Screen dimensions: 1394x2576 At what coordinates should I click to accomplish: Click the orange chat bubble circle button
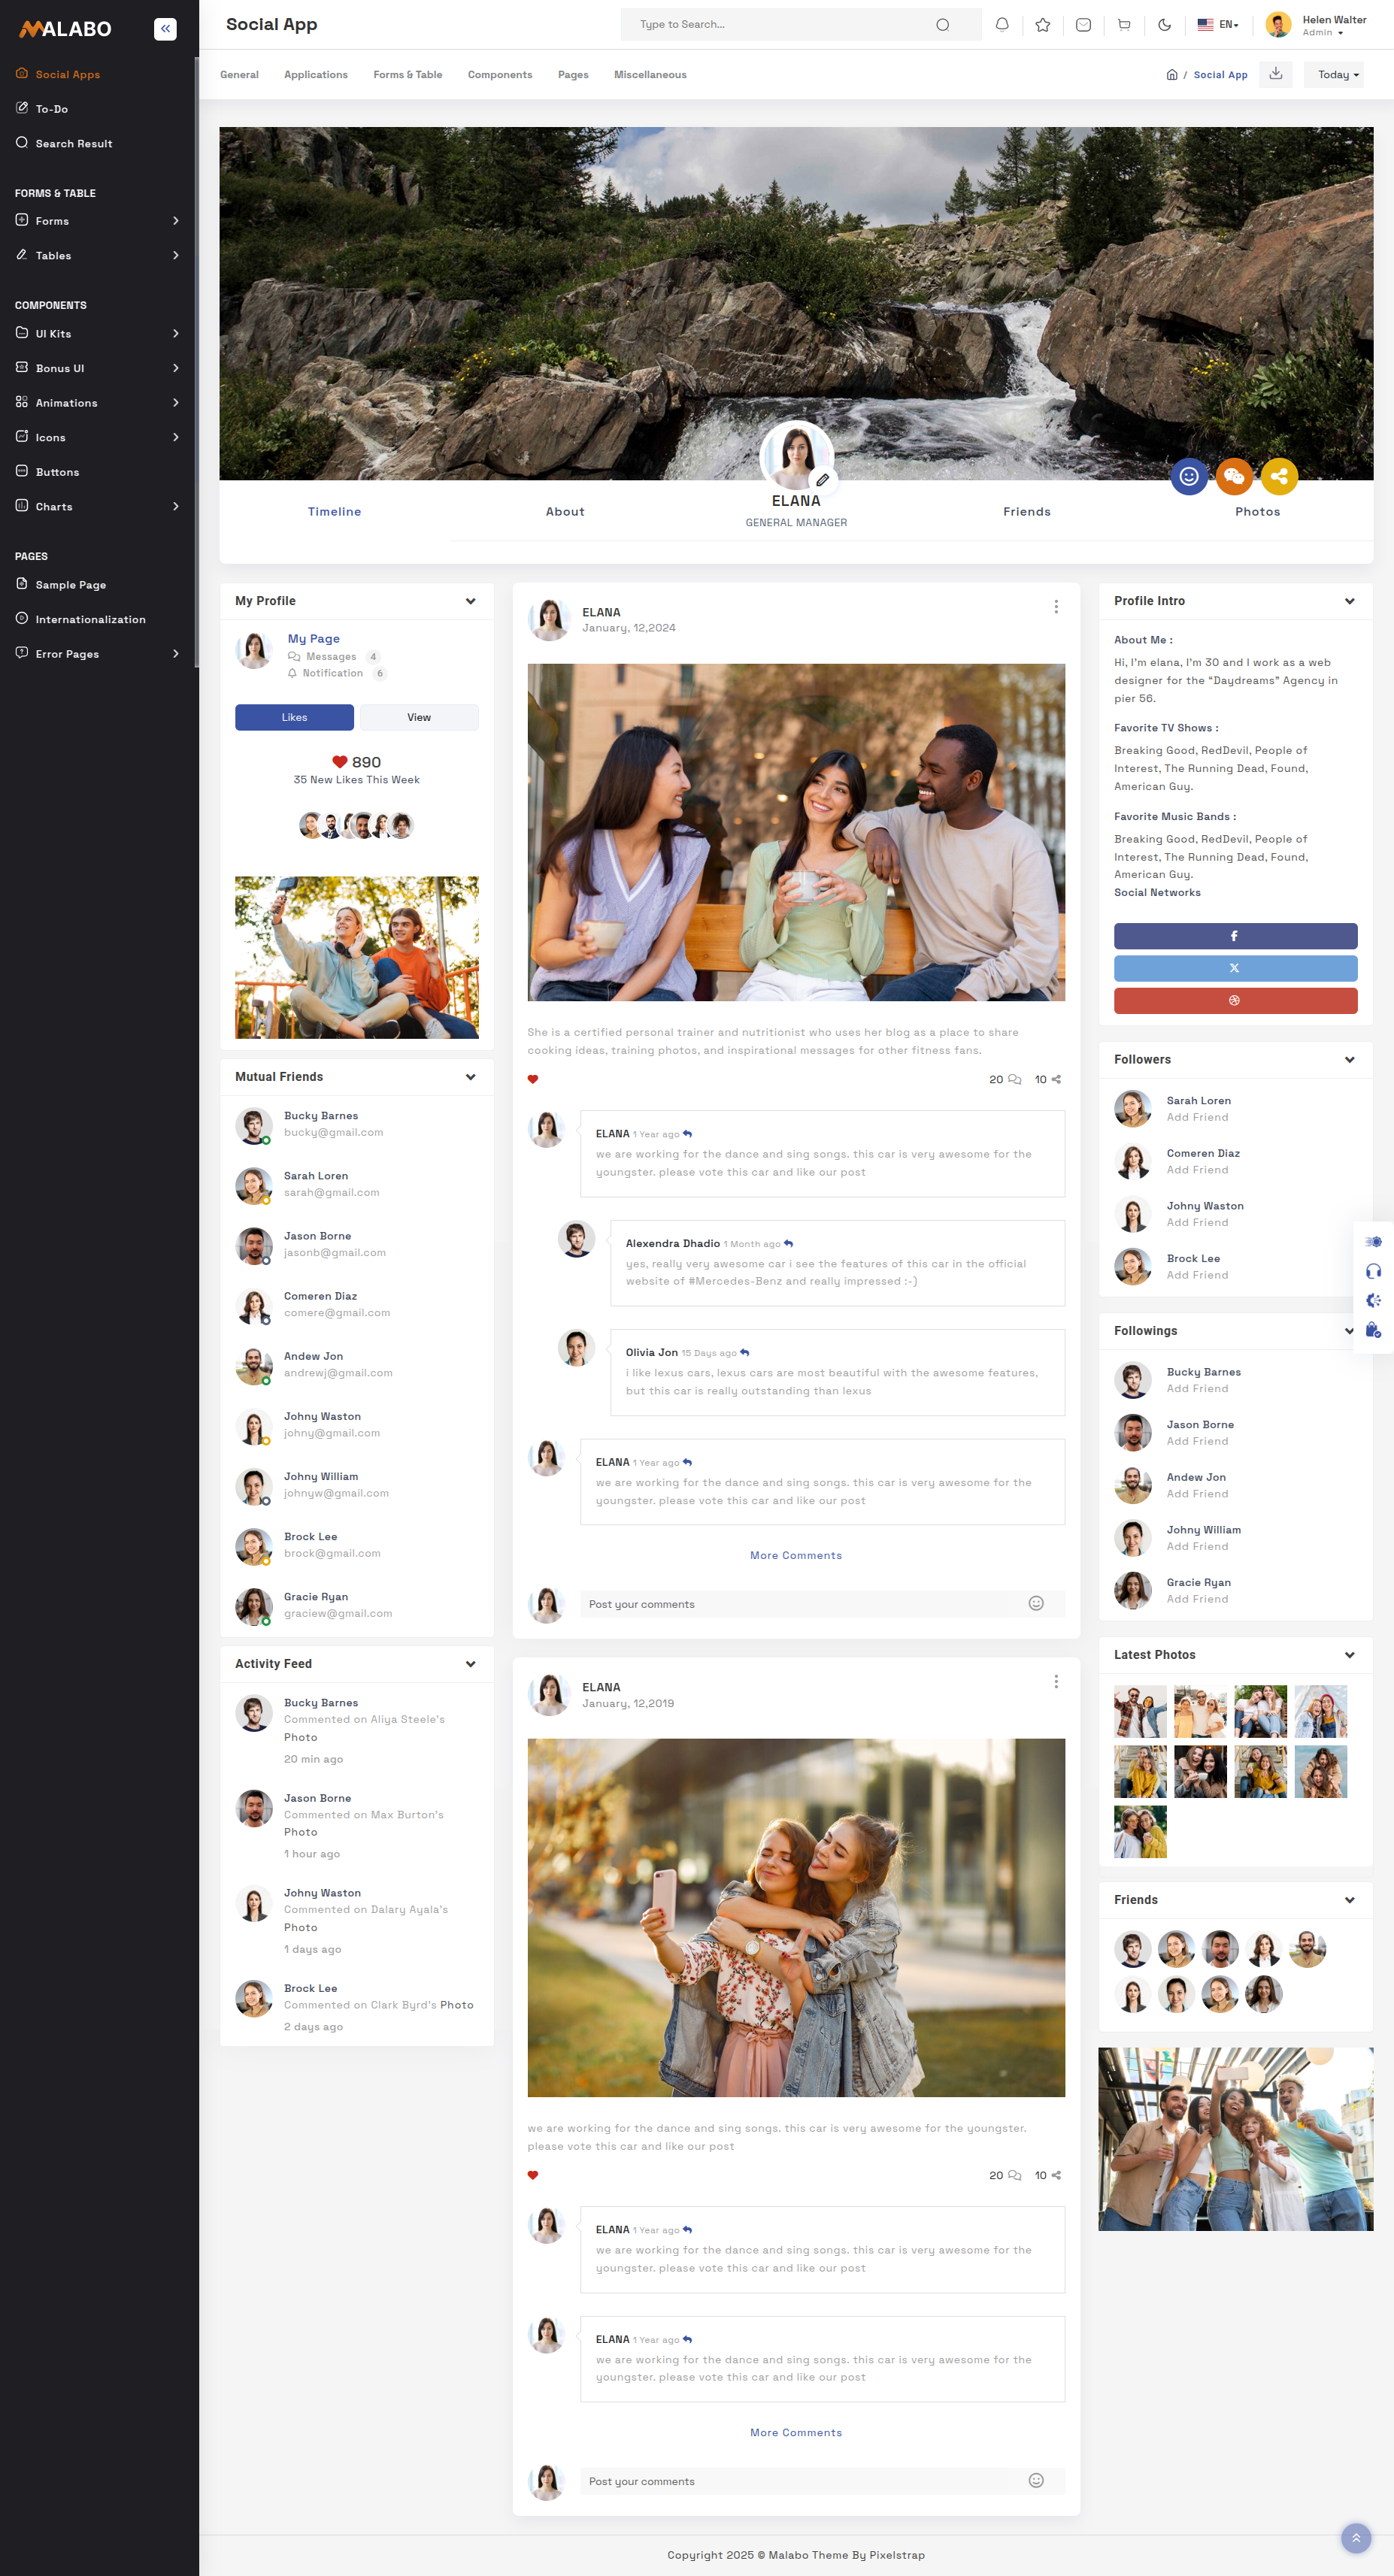1234,476
